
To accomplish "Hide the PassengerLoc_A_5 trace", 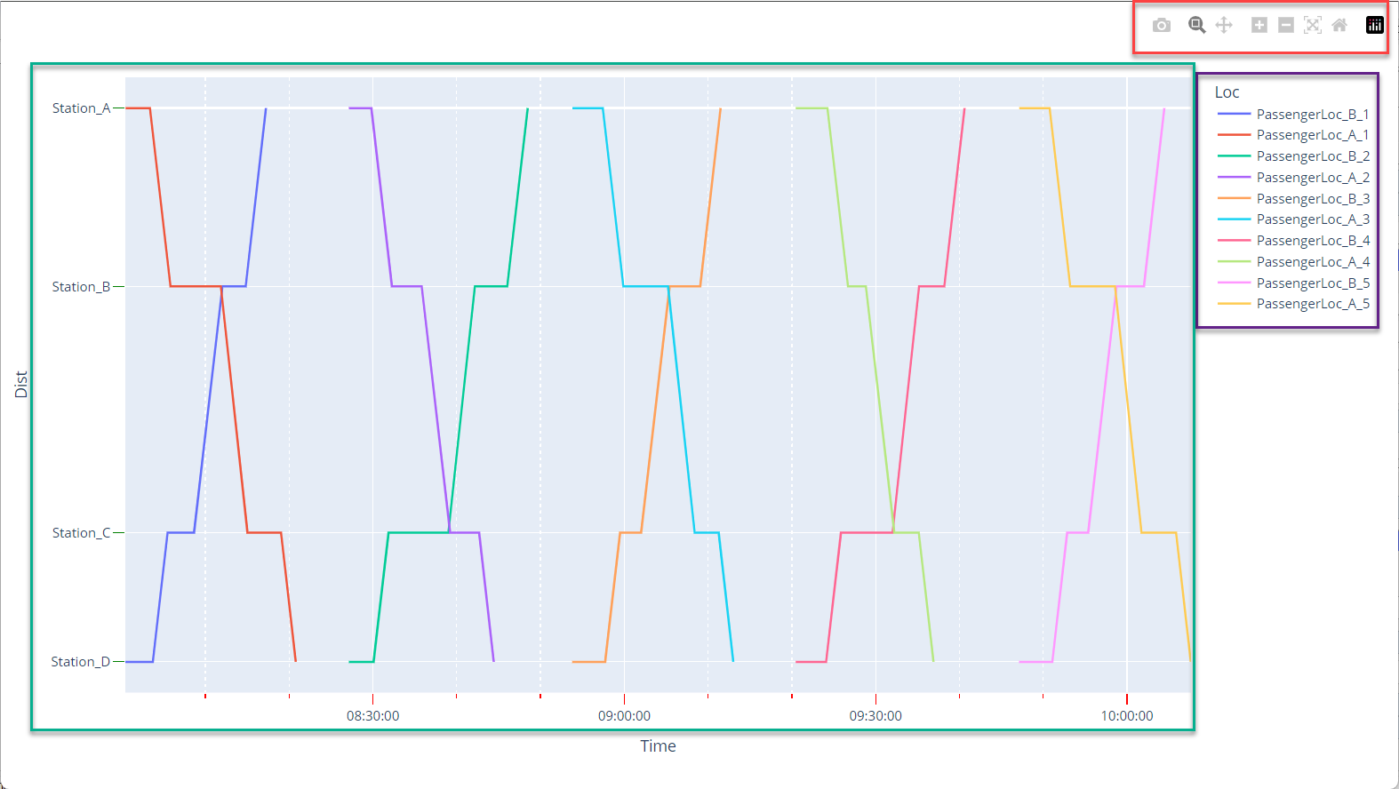I will (1312, 304).
